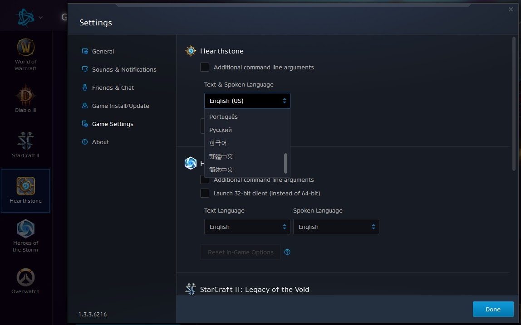Open StarCraft II from game list
The image size is (521, 325).
coord(25,145)
